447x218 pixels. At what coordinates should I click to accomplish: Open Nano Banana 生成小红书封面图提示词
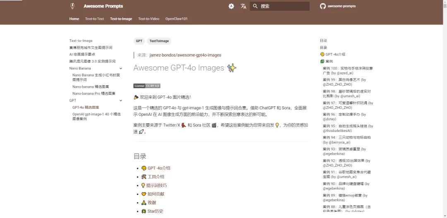pyautogui.click(x=96, y=77)
